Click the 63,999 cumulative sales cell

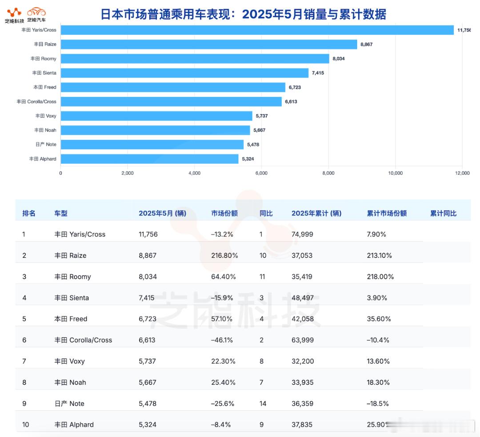pos(303,340)
